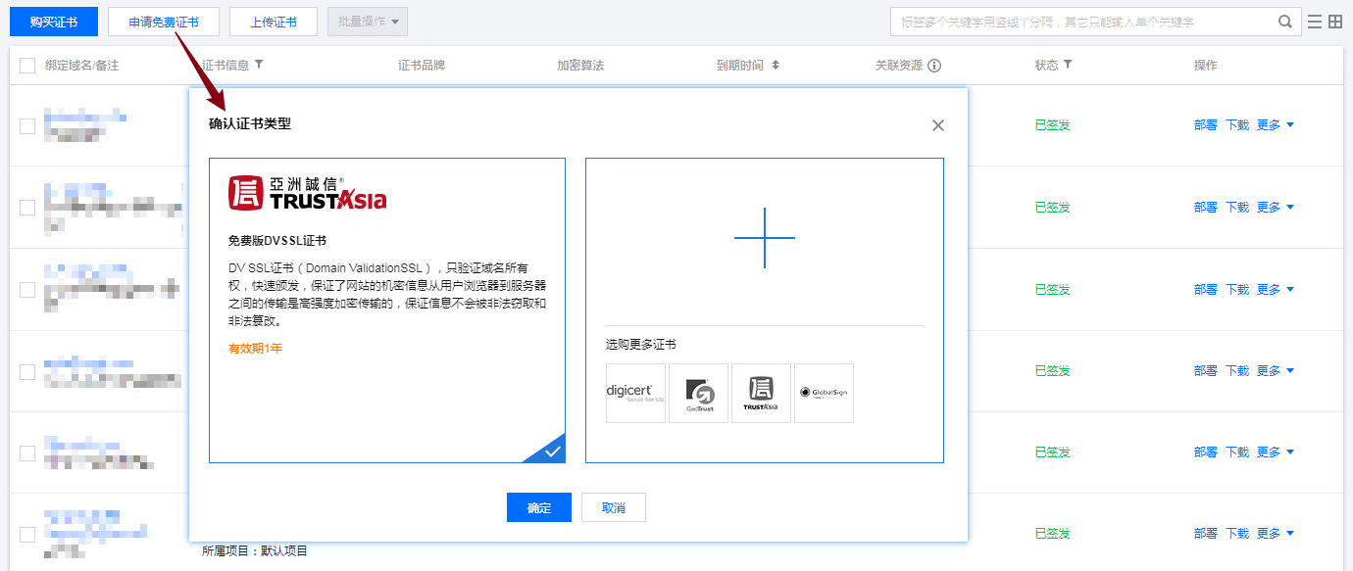The image size is (1353, 571).
Task: Tick the first certificate row checkbox
Action: (27, 125)
